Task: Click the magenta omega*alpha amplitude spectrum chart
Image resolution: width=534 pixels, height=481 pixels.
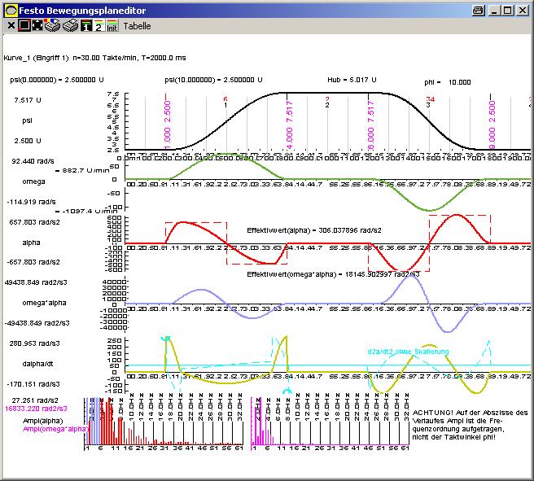Action: 330,422
